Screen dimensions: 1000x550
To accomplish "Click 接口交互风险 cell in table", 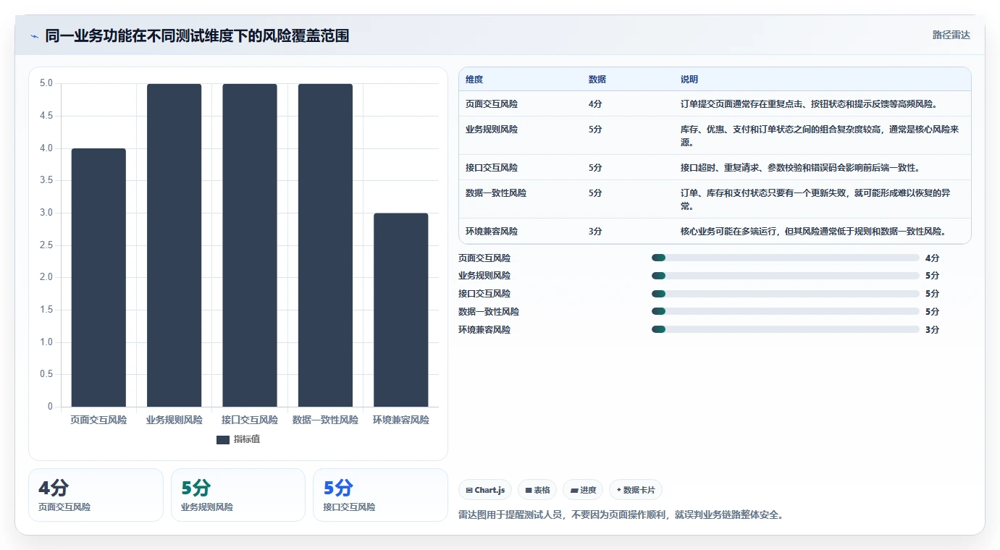I will coord(492,168).
